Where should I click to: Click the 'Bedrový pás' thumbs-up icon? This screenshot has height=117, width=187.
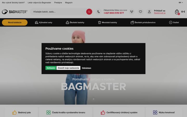pos(15,113)
